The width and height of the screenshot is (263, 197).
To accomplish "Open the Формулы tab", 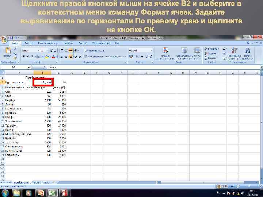I will coord(68,43).
